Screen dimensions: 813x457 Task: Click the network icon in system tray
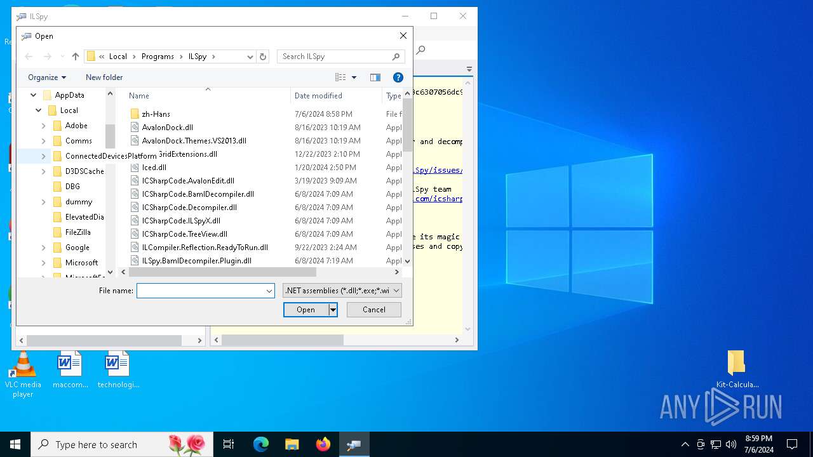[716, 444]
